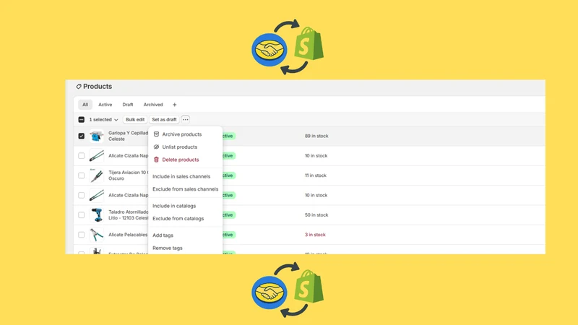Select Include in catalogs
578x325 pixels.
(174, 206)
